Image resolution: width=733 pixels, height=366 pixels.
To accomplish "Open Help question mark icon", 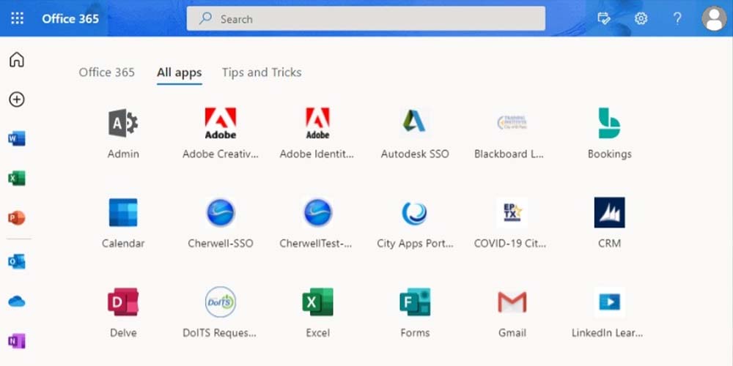I will (x=677, y=19).
